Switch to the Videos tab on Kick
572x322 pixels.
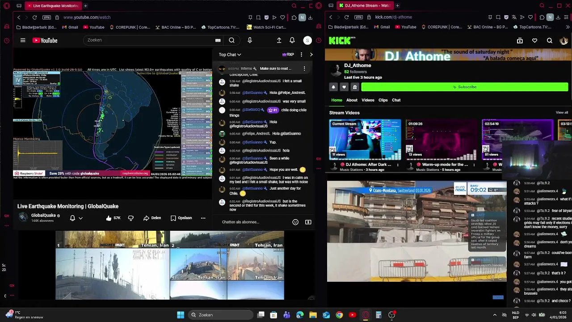pyautogui.click(x=368, y=100)
